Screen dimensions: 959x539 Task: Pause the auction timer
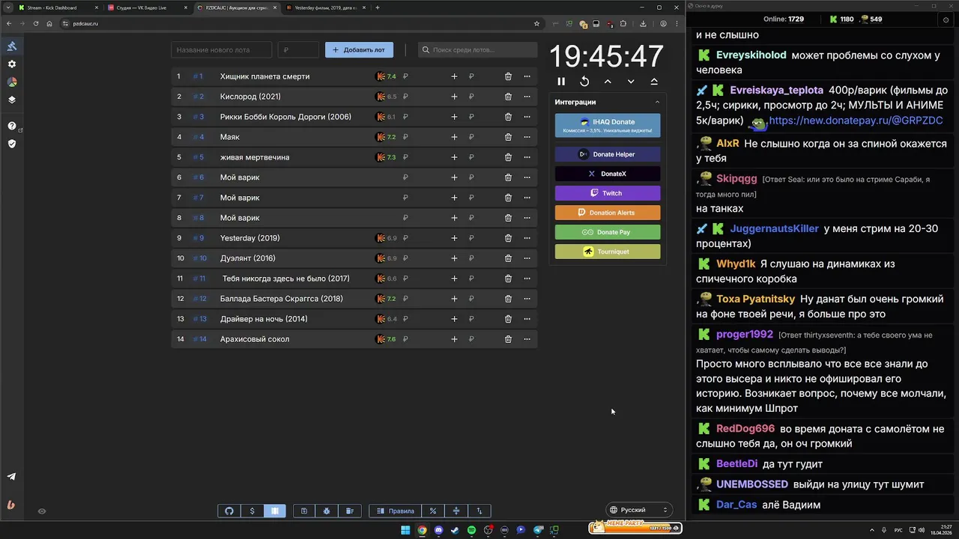point(561,81)
